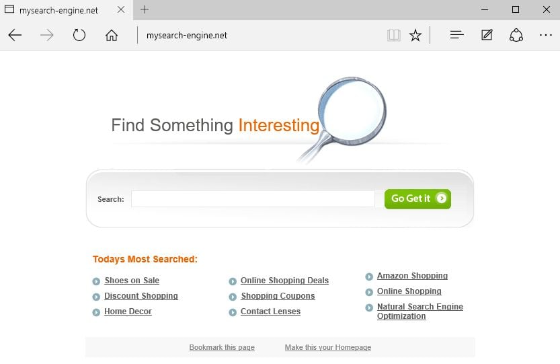
Task: Close the mysearch-engine.net tab
Action: (122, 10)
